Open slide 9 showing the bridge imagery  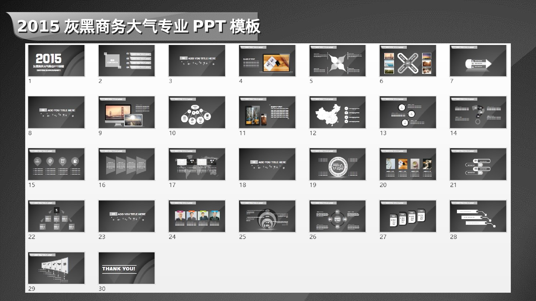pyautogui.click(x=126, y=112)
